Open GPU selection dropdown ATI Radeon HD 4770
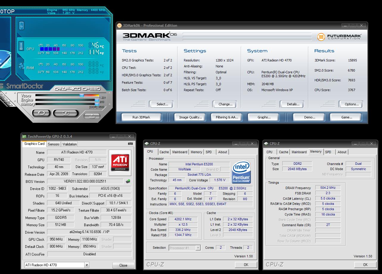 pyautogui.click(x=57, y=265)
